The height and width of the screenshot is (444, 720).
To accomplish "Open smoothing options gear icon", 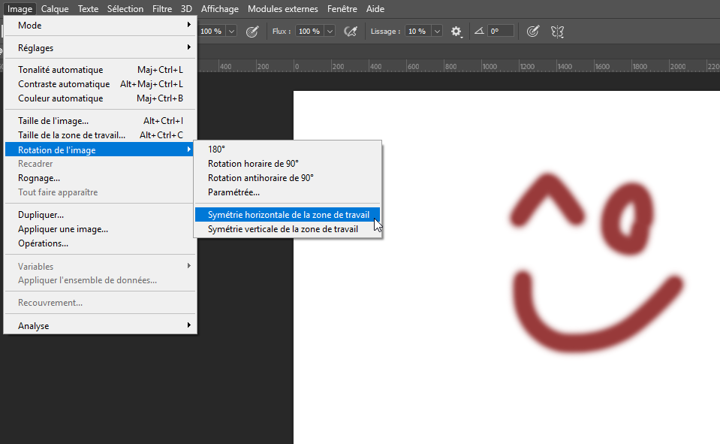I will coord(456,32).
